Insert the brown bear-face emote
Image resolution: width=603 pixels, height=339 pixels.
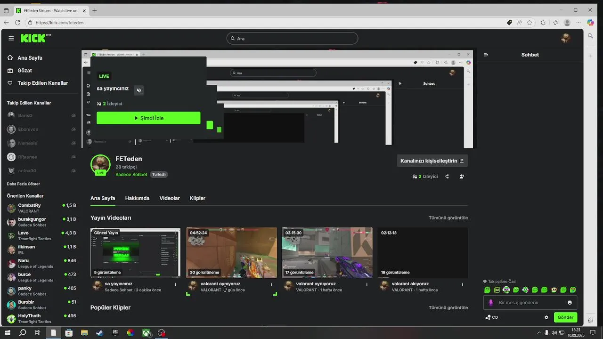(x=554, y=290)
